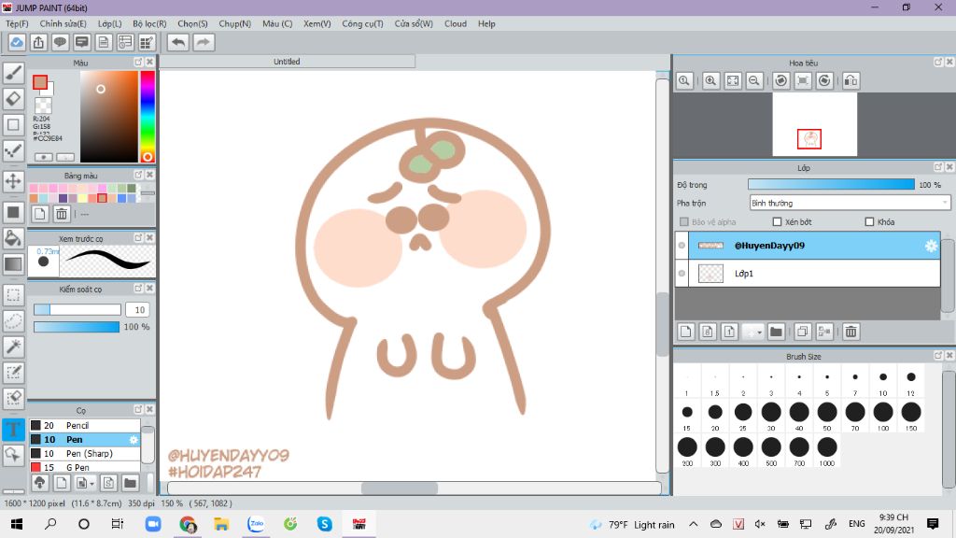This screenshot has height=538, width=956.
Task: Choose brush size 1000
Action: click(827, 451)
